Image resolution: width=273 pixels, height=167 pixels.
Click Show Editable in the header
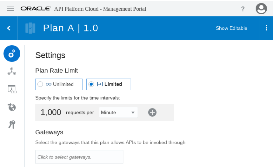[x=231, y=28]
